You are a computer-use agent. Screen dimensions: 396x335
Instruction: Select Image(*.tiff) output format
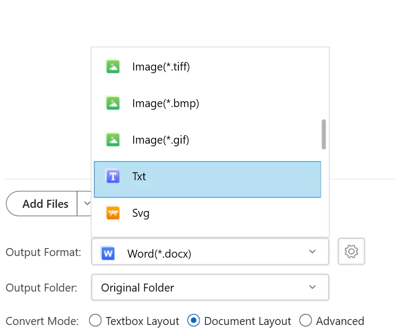[x=208, y=67]
